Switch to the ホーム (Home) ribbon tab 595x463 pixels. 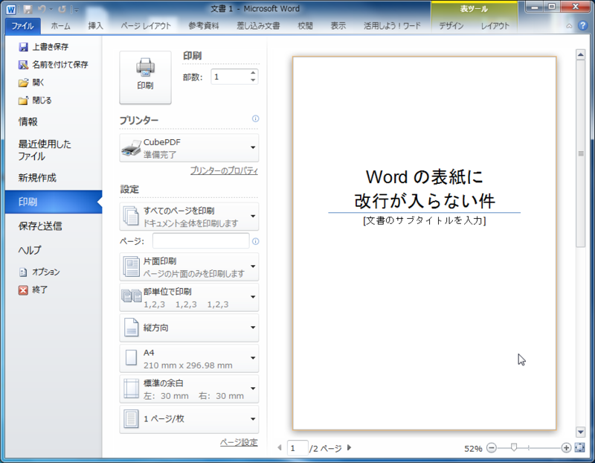(x=61, y=26)
